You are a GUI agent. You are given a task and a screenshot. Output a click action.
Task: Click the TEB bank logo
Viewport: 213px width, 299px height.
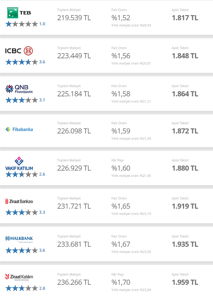click(19, 13)
